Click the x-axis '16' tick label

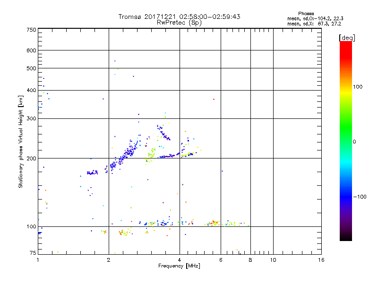(x=321, y=260)
